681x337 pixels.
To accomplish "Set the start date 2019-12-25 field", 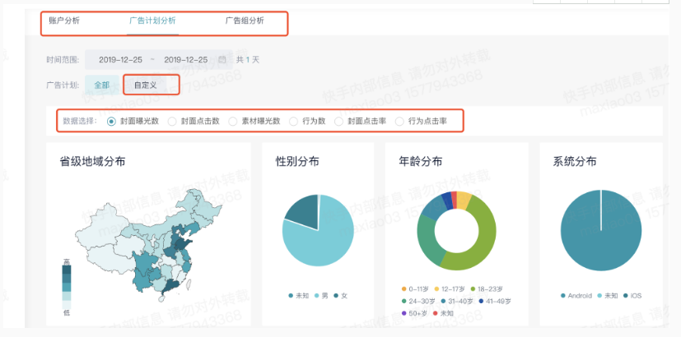I will pyautogui.click(x=120, y=60).
